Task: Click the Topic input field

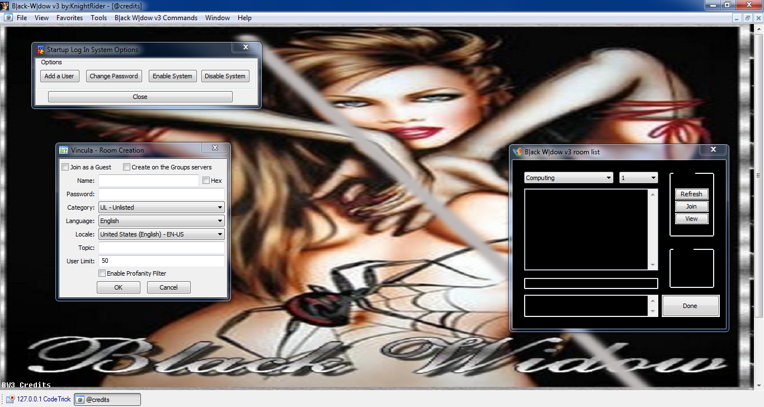Action: click(162, 248)
